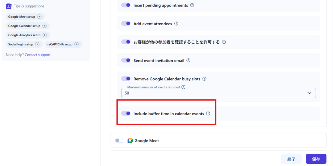Enable the Google Meet toggle
333x166 pixels.
pos(120,141)
